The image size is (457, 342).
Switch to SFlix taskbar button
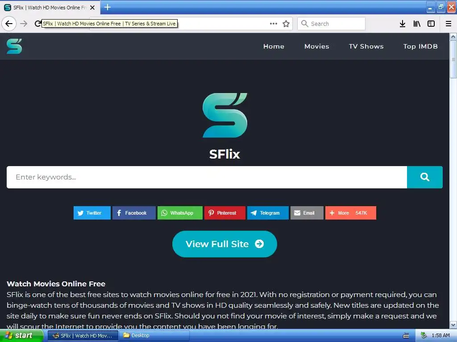point(83,336)
